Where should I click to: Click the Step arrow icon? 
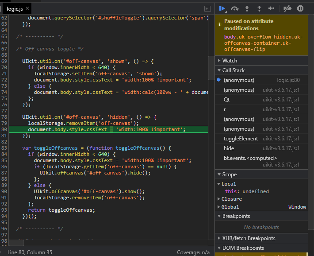click(272, 8)
